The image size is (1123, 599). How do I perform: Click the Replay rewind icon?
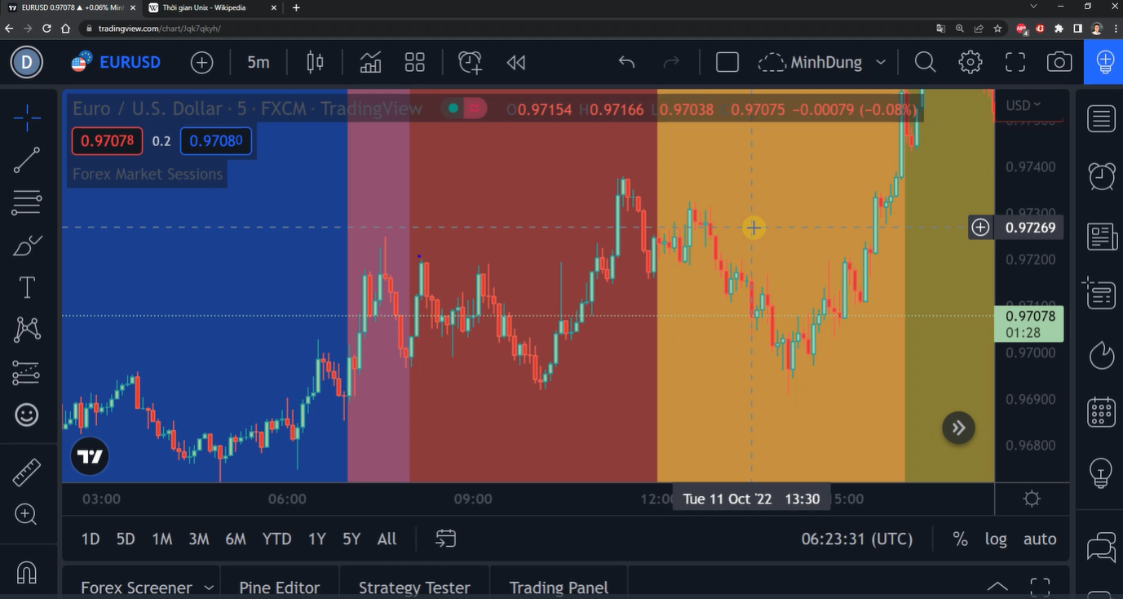pos(515,62)
